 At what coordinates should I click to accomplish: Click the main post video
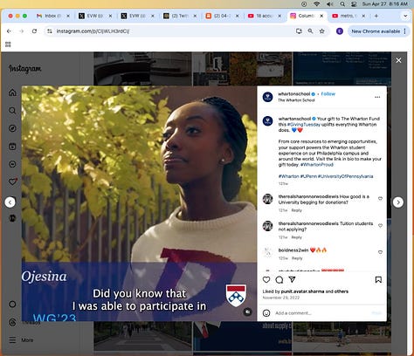pyautogui.click(x=139, y=203)
